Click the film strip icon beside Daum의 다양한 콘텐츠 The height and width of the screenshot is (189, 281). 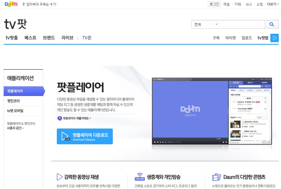217,177
